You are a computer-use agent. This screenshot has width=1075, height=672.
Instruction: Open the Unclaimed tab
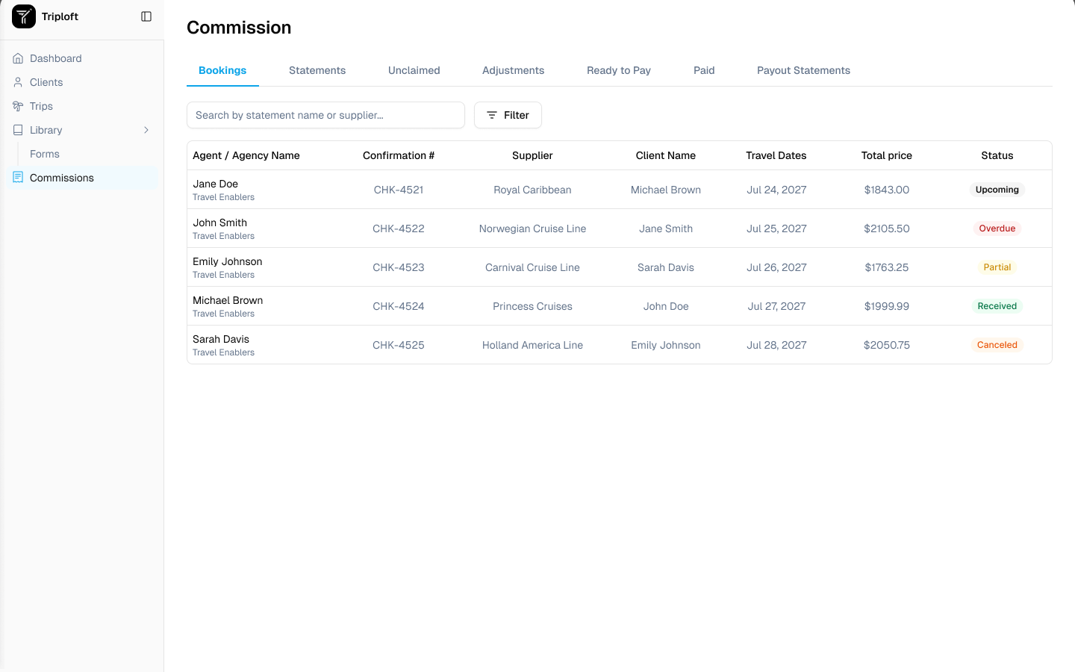(x=414, y=70)
